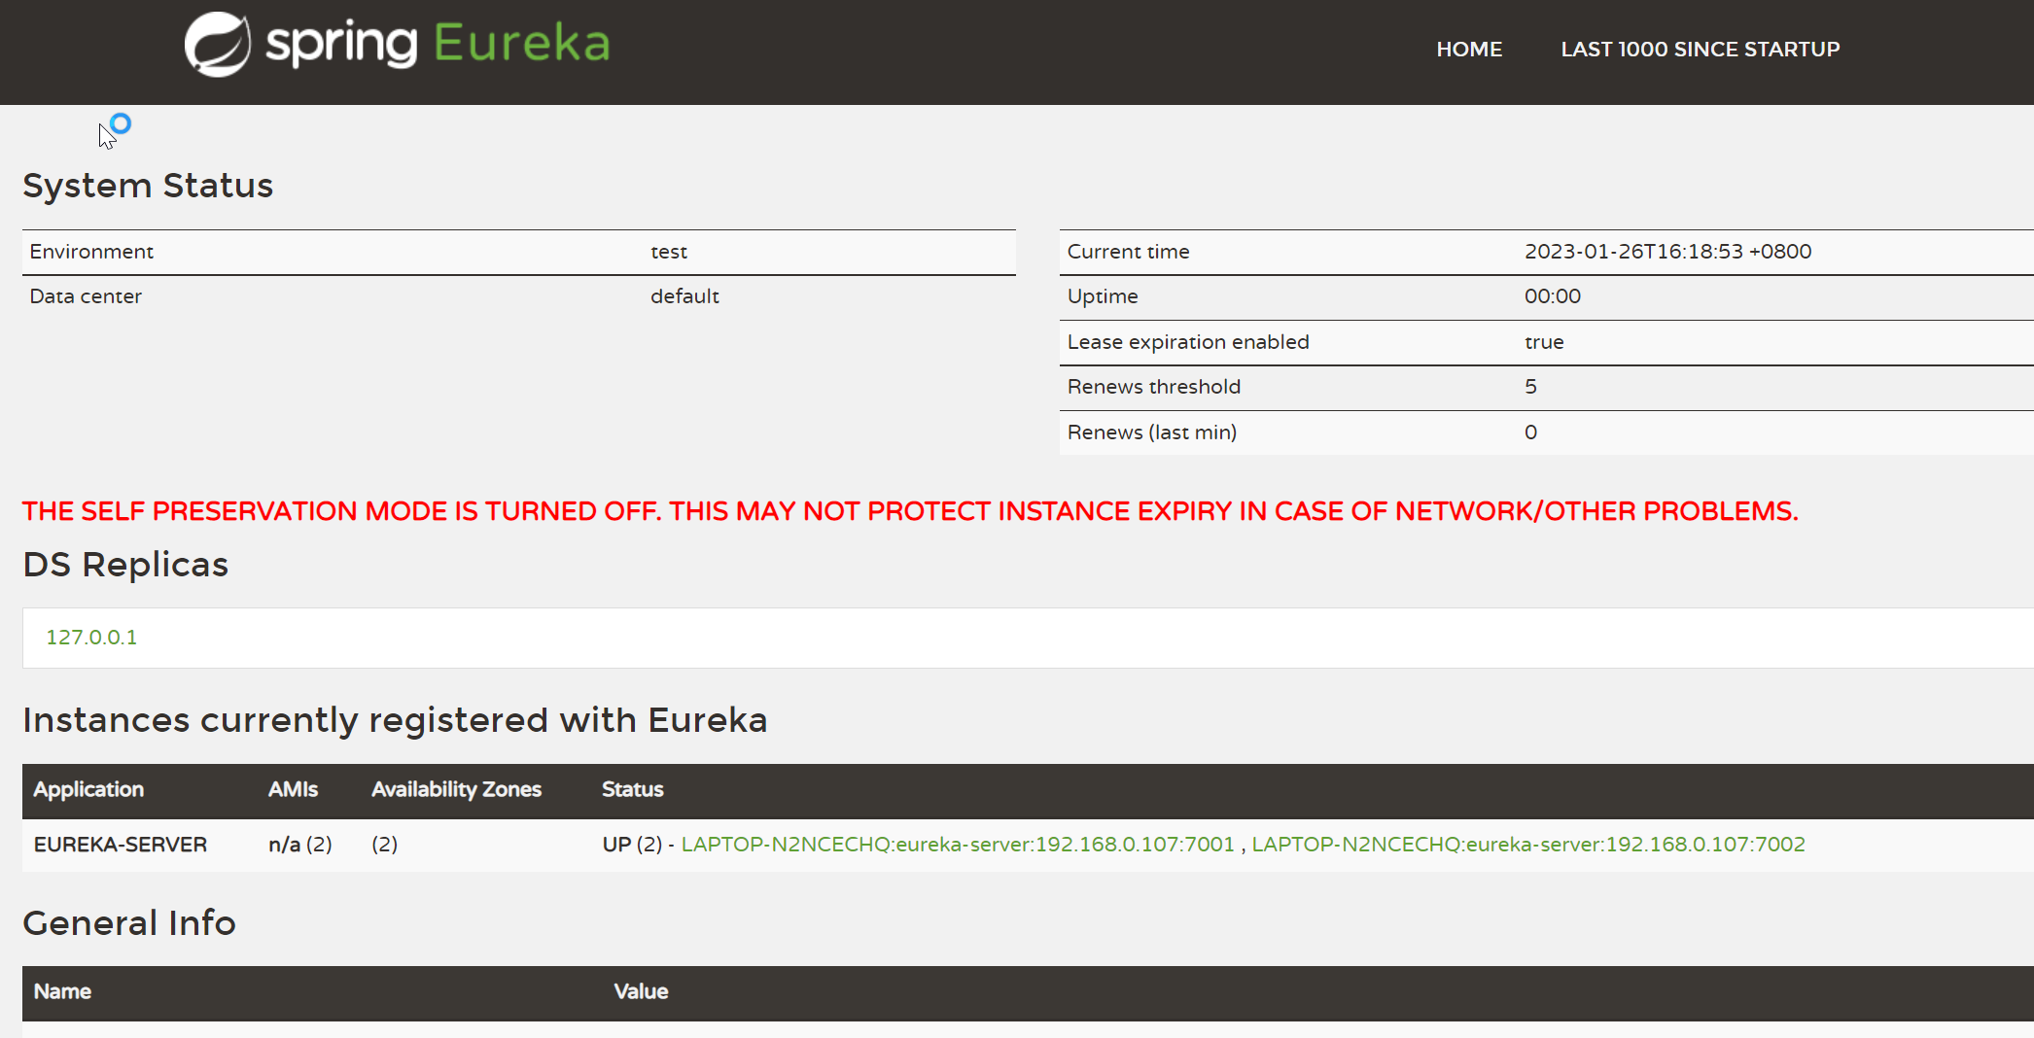Click the Spring leaf logo icon
The width and height of the screenshot is (2034, 1038).
(x=218, y=43)
